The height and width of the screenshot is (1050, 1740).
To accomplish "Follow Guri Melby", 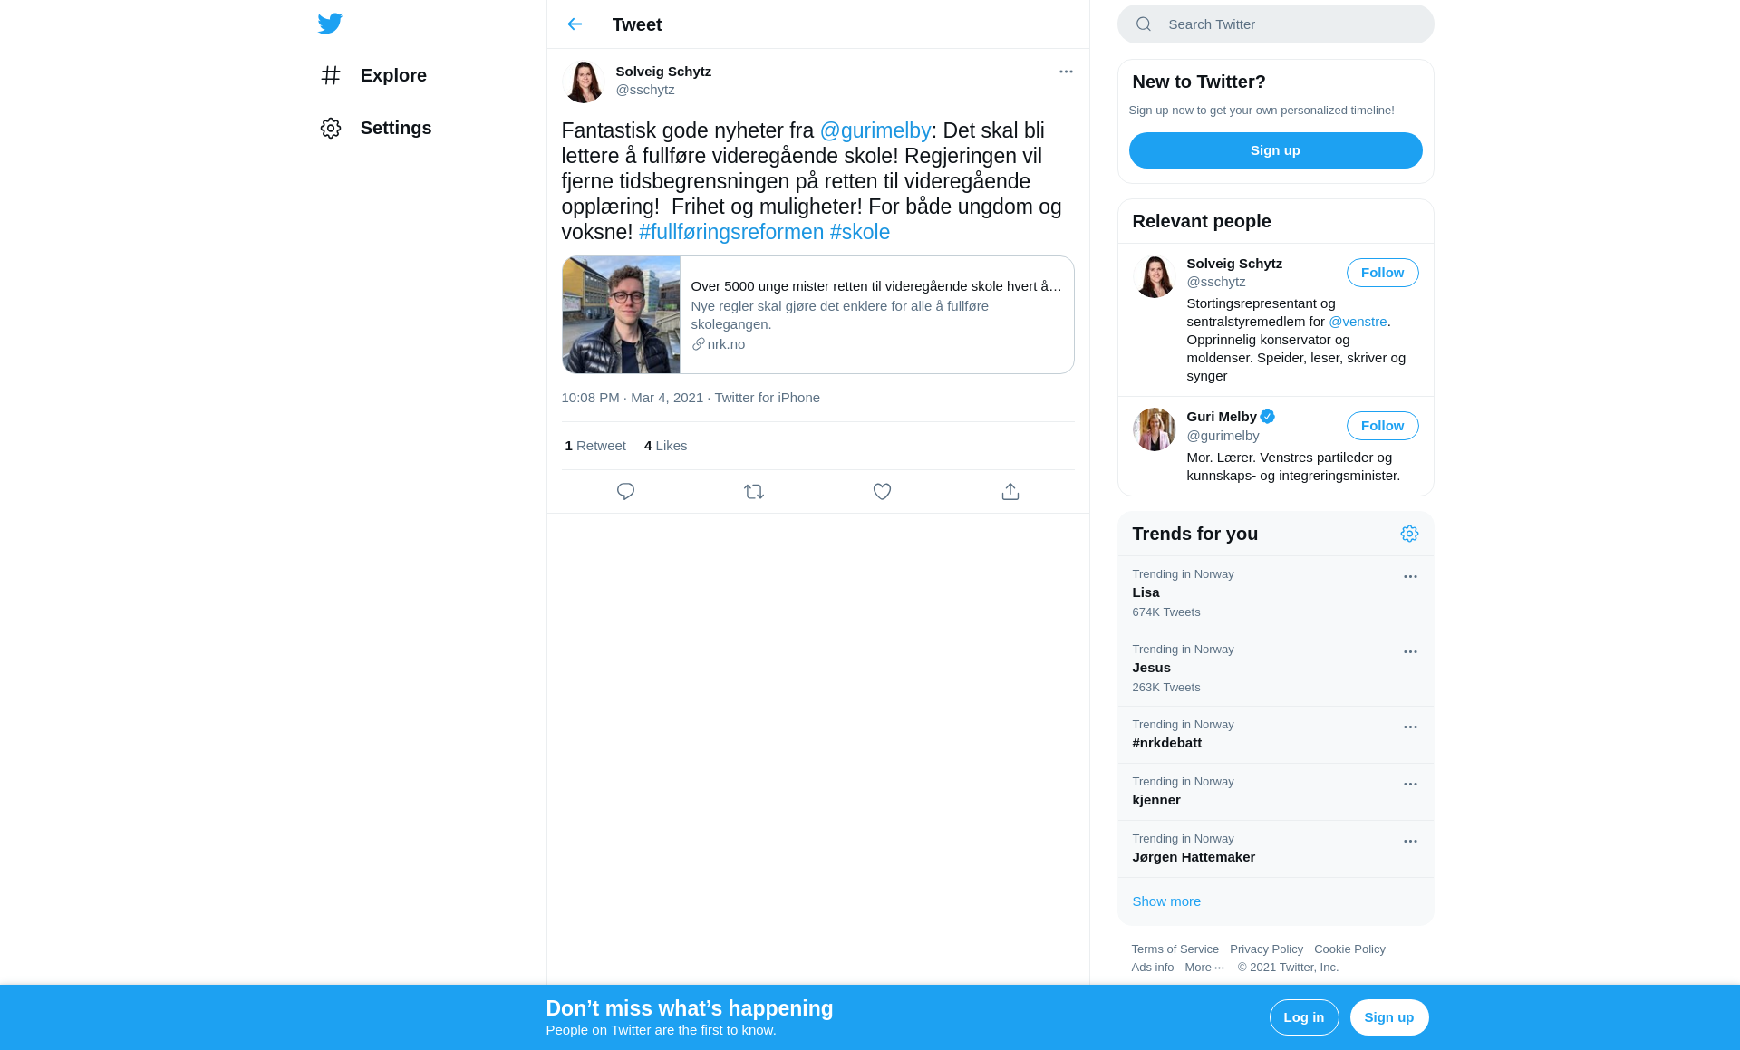I will (x=1382, y=426).
